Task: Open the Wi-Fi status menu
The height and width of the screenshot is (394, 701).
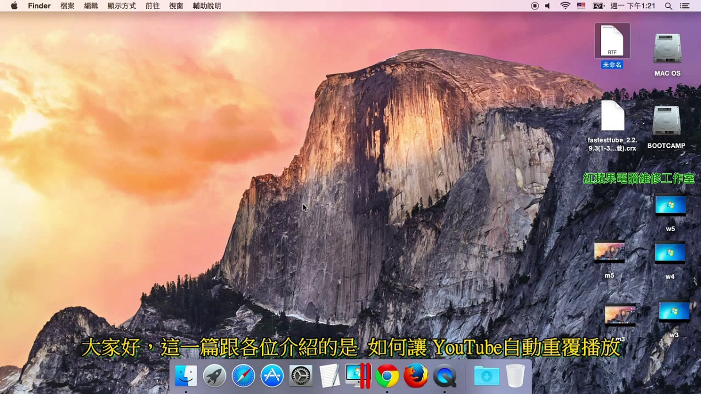Action: [x=565, y=6]
